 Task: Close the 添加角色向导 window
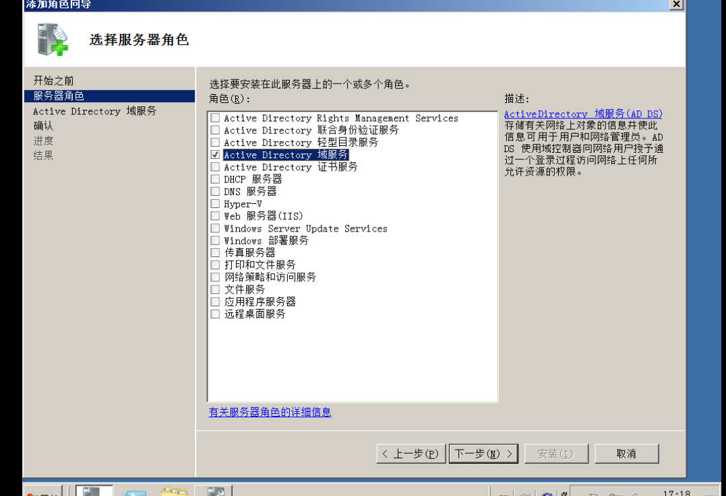point(677,4)
